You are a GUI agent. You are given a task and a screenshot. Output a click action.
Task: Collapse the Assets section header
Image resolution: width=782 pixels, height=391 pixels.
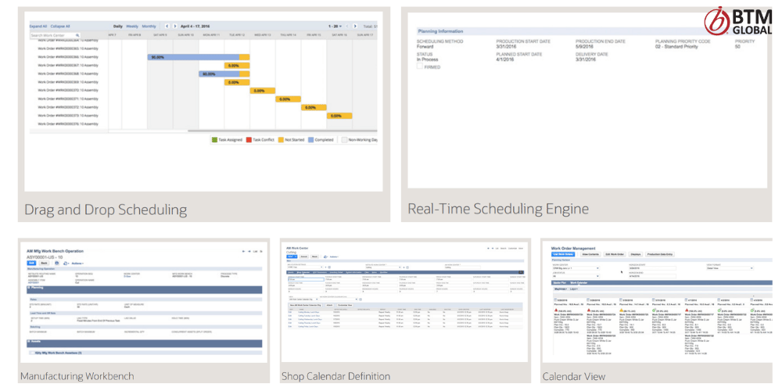pyautogui.click(x=144, y=343)
